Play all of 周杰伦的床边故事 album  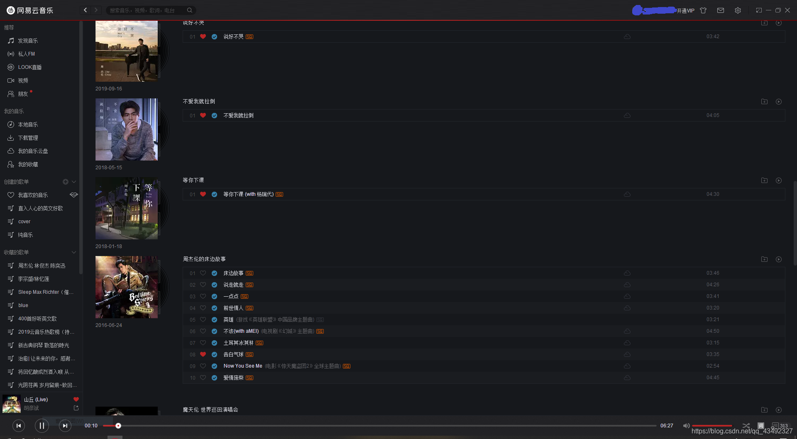click(779, 259)
